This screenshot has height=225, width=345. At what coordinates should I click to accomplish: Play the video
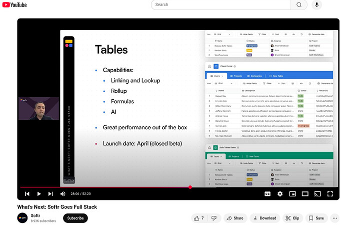(39, 194)
